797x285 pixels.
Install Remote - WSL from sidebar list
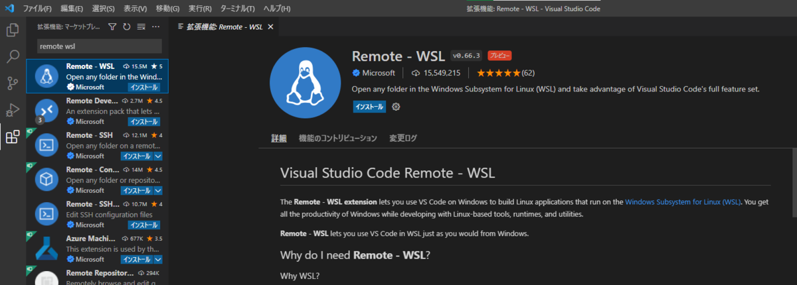point(143,87)
